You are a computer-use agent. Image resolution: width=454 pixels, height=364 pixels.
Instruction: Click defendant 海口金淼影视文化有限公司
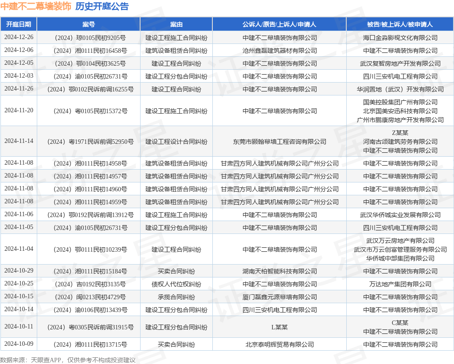400,38
